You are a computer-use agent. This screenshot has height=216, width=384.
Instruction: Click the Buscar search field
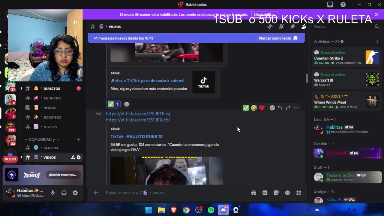(x=346, y=27)
